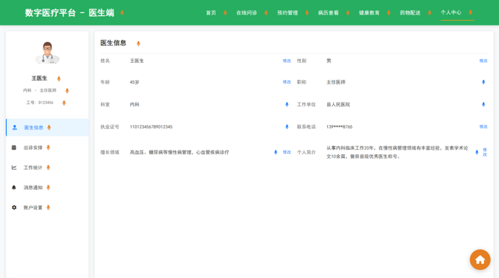Click the doctor avatar image
Screen dimensions: 499x278
coord(47,53)
